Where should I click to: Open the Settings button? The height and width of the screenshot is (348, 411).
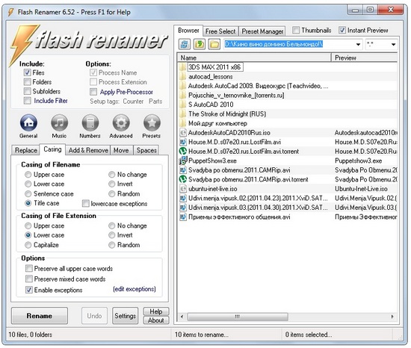tap(125, 316)
